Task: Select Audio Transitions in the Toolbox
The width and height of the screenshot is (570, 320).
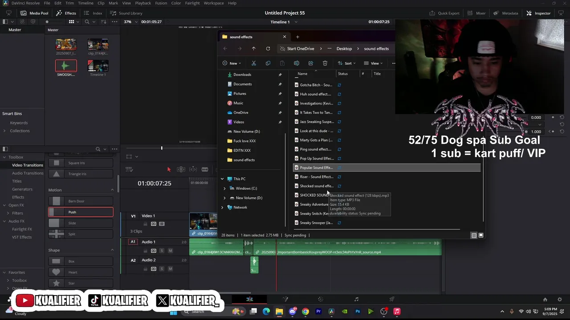Action: click(x=28, y=173)
